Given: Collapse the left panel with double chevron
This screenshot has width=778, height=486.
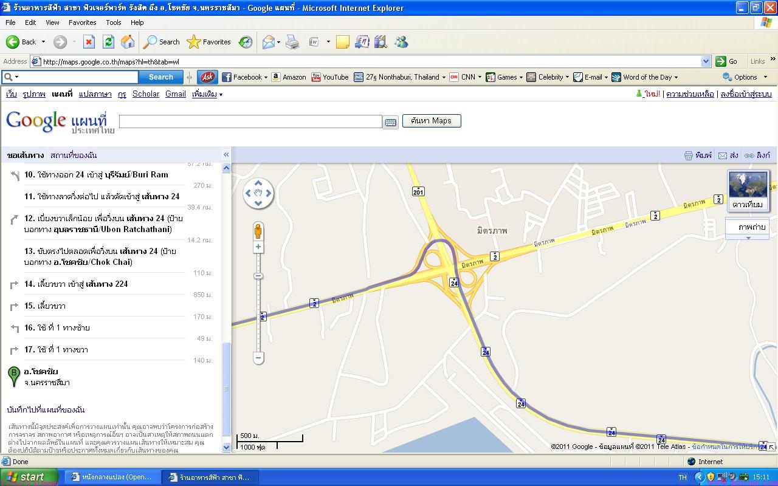Looking at the screenshot, I should point(226,155).
